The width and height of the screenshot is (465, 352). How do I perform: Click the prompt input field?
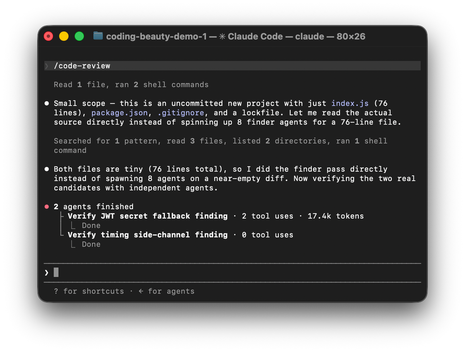[232, 273]
